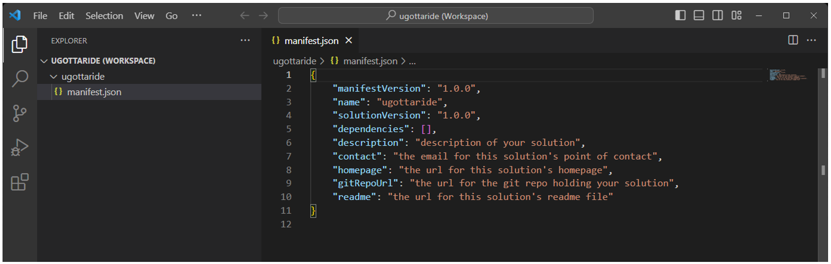The image size is (831, 264).
Task: Split the editor to the right
Action: click(793, 40)
